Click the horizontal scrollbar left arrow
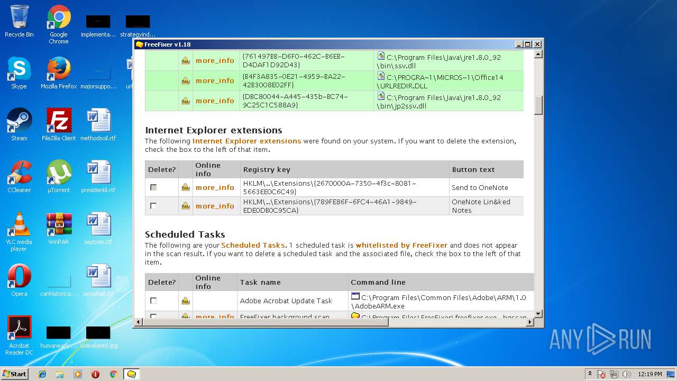 pos(139,322)
